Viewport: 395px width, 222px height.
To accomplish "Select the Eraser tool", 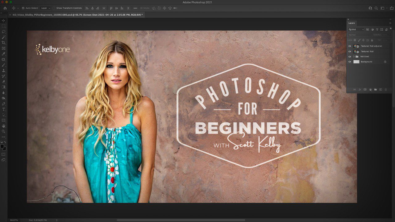I will pyautogui.click(x=4, y=82).
